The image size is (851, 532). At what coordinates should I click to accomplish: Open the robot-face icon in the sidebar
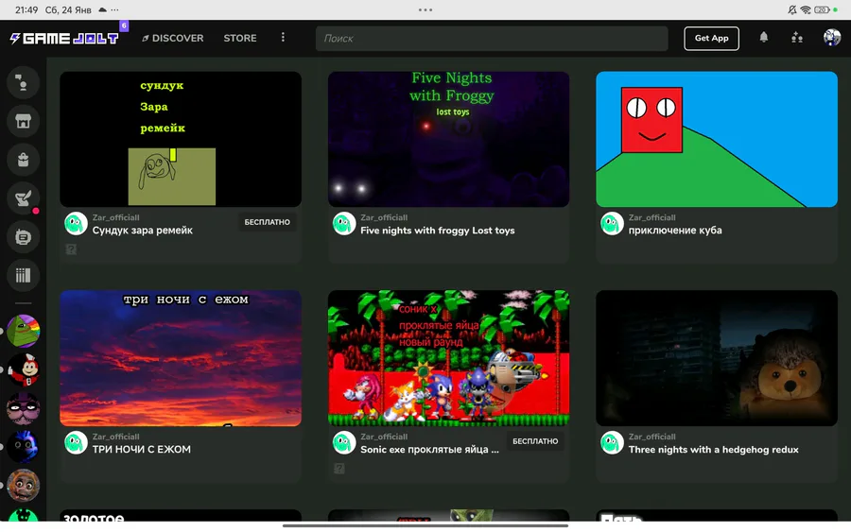(x=23, y=237)
